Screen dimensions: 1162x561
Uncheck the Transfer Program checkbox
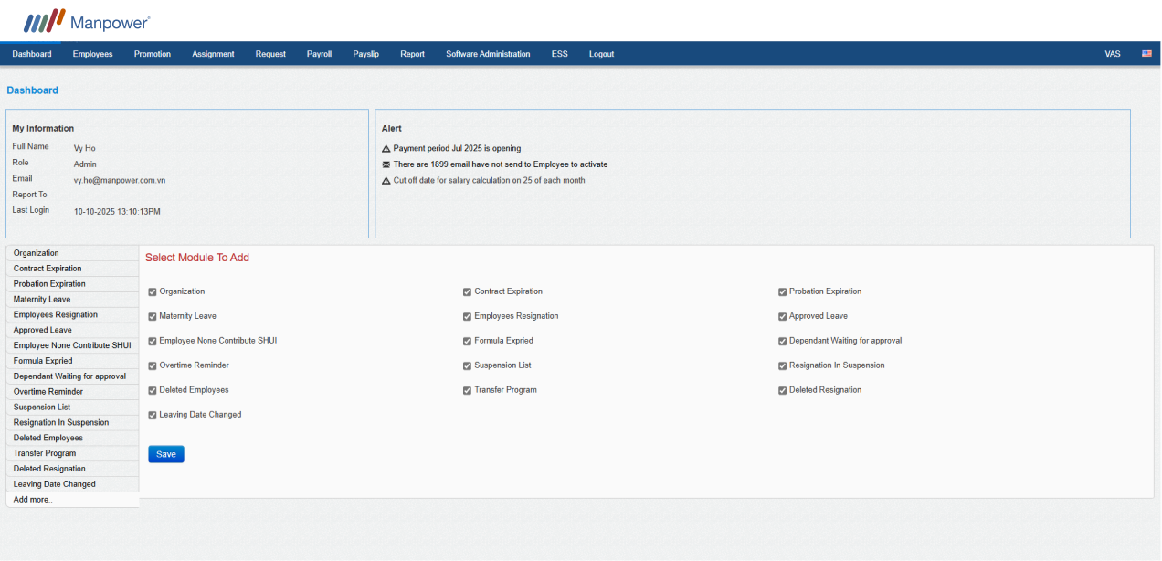[x=468, y=391]
